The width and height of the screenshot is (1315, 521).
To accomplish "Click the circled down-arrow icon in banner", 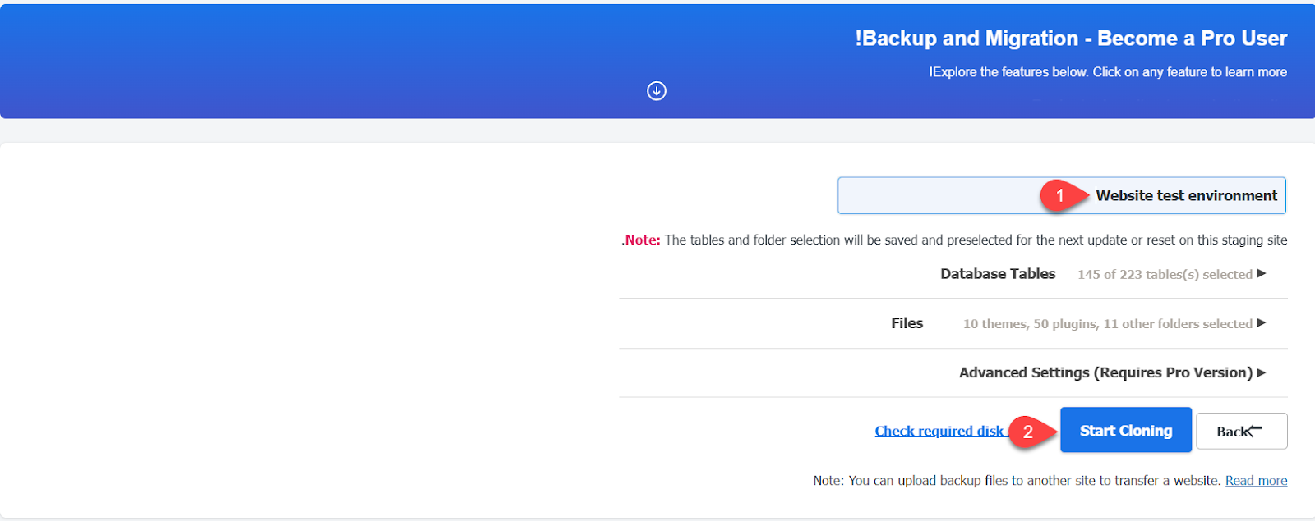I will 657,91.
